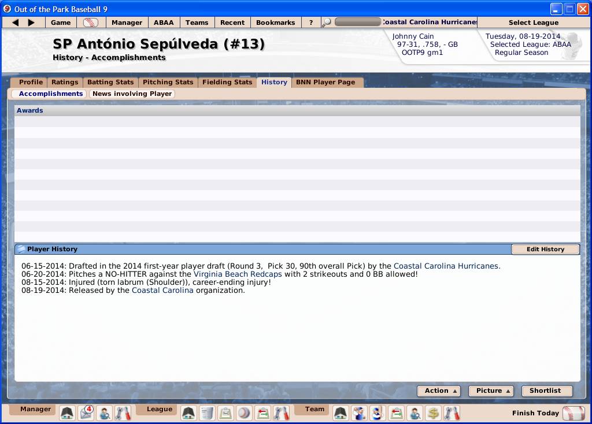The width and height of the screenshot is (592, 424).
Task: Open the Team home icon
Action: [341, 413]
